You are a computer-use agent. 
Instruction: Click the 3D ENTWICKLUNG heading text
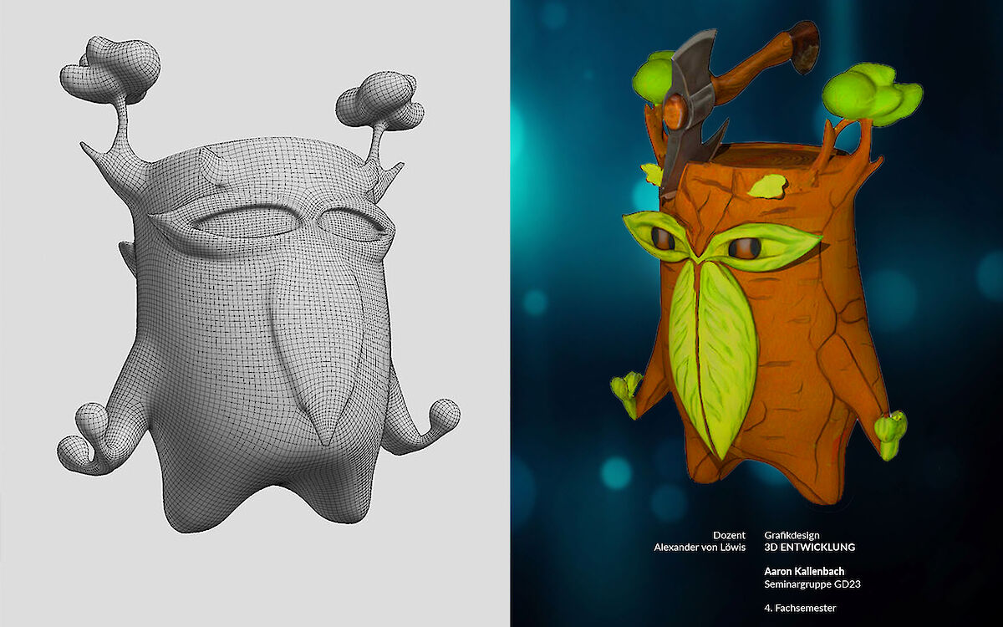click(809, 548)
